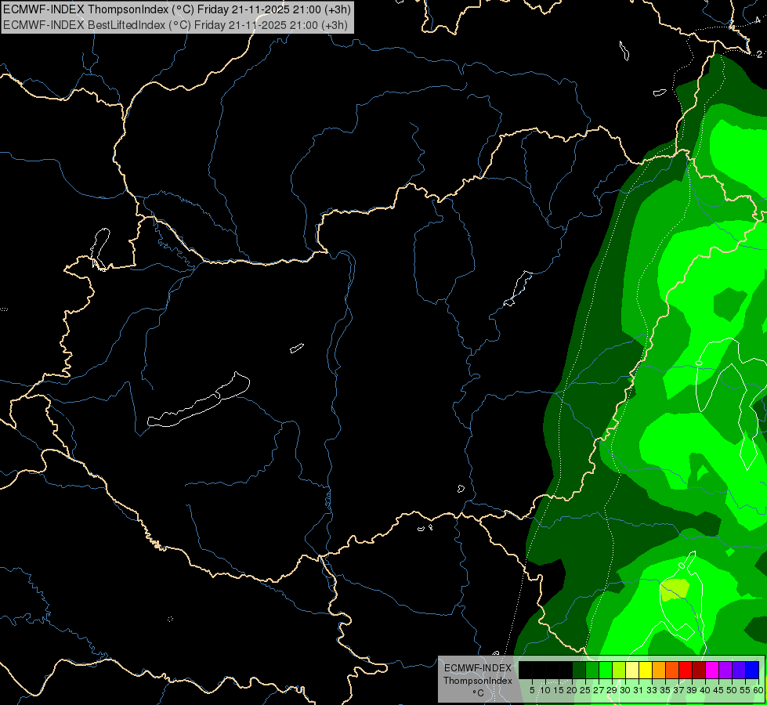Screen dimensions: 767x705
Task: Click the ThompsonIndex title line at top
Action: point(176,9)
